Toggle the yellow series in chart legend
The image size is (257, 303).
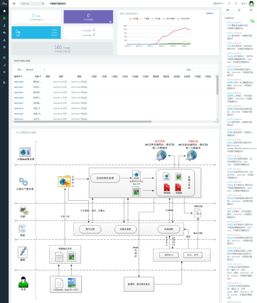point(145,19)
